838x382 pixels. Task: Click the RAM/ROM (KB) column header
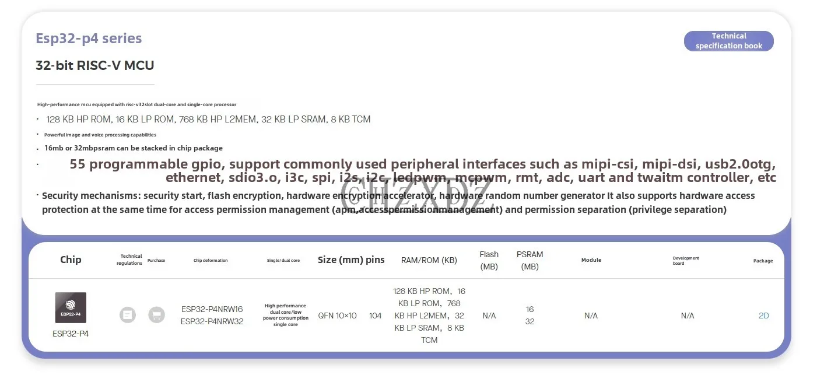tap(429, 260)
